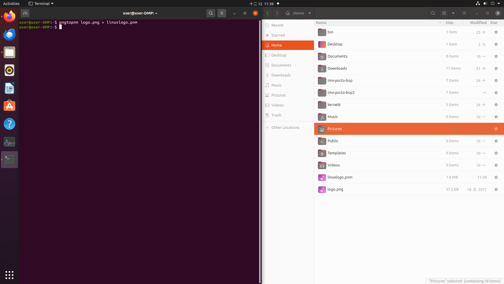Select Home in Files sidebar
The width and height of the screenshot is (504, 284).
click(x=288, y=45)
